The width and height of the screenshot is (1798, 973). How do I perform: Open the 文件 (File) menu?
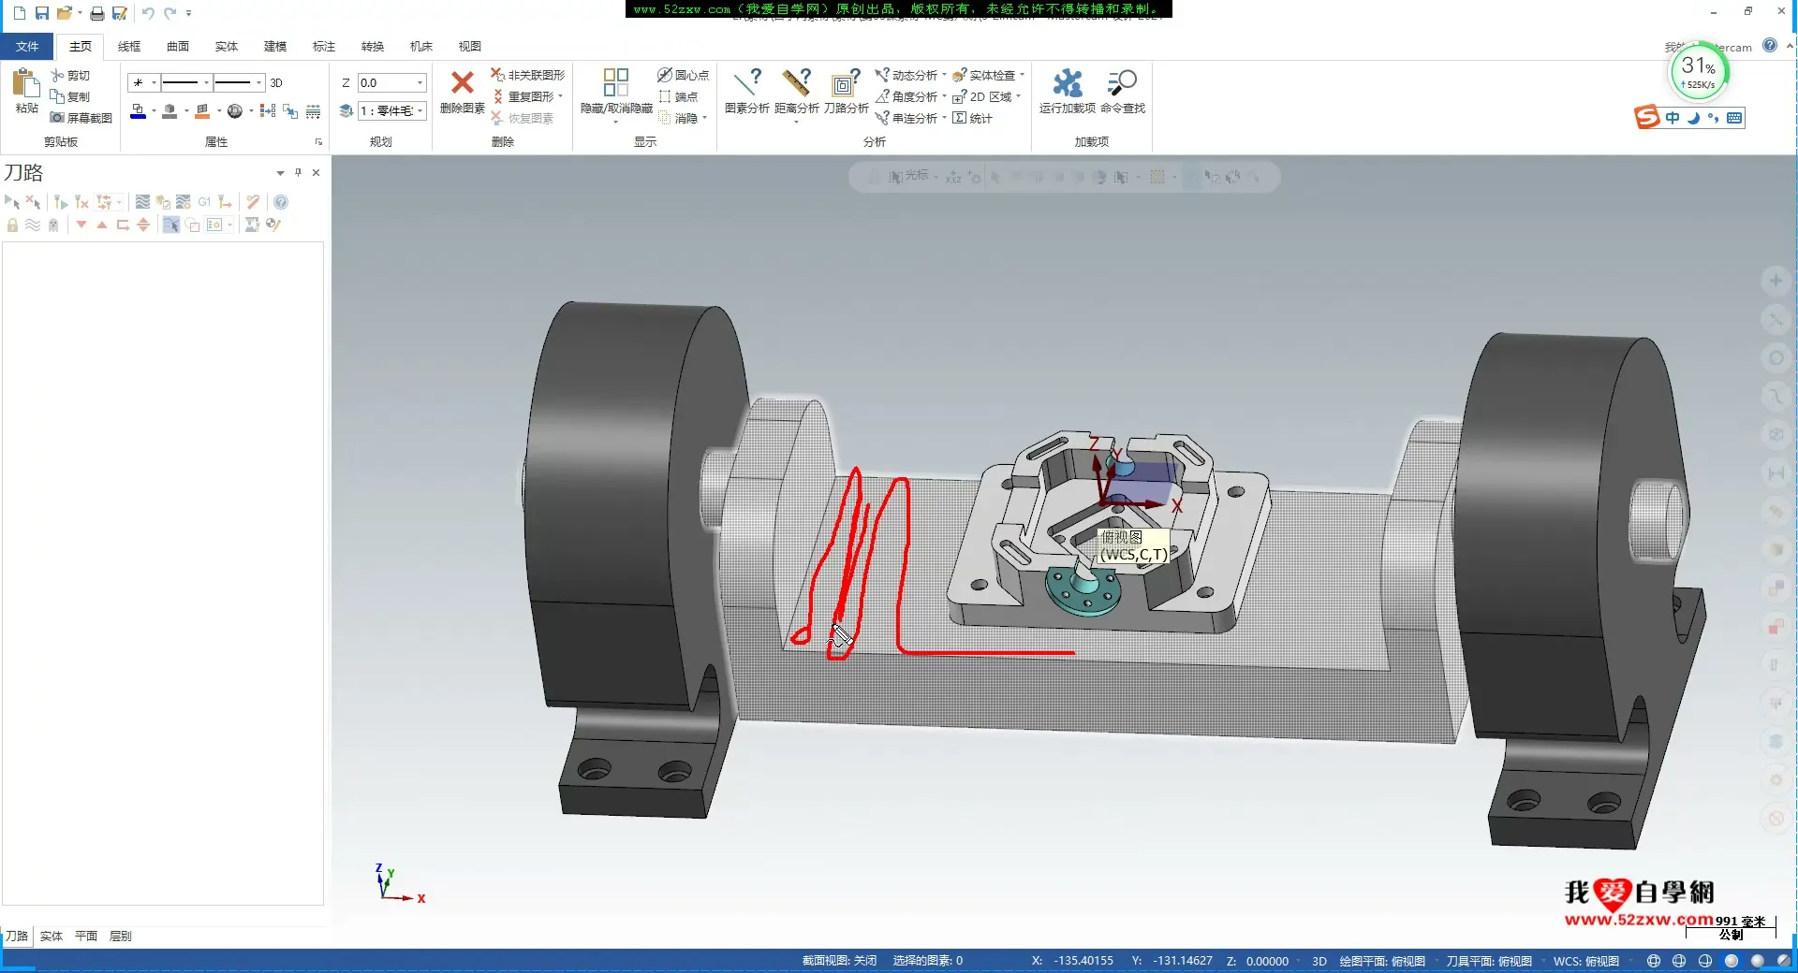click(27, 47)
